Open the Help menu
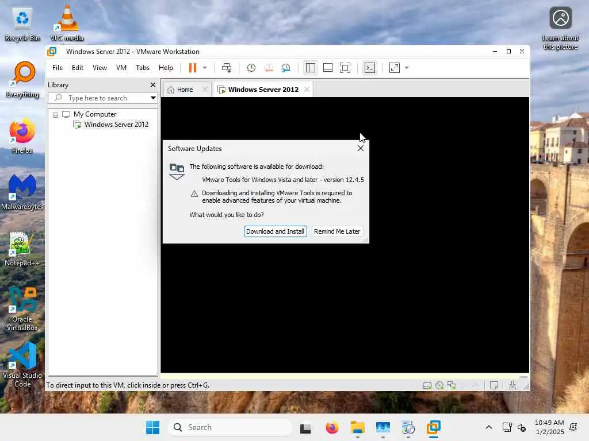The width and height of the screenshot is (589, 441). click(166, 68)
